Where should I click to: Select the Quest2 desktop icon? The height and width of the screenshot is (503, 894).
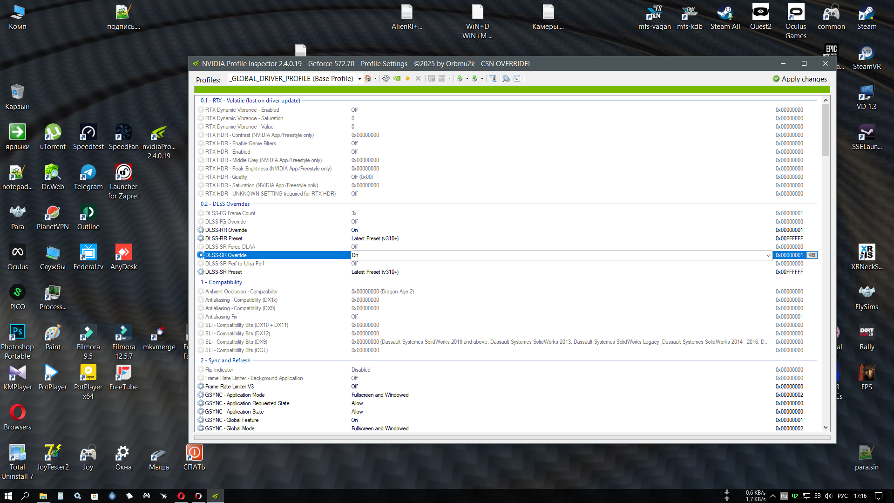pos(760,17)
